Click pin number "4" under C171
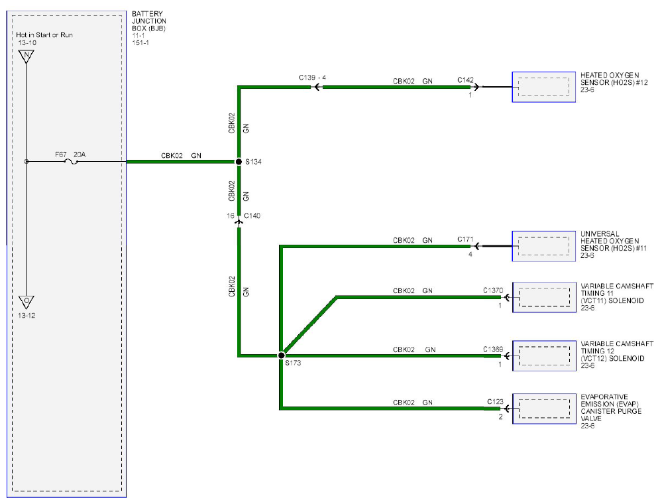The height and width of the screenshot is (504, 660). click(470, 255)
